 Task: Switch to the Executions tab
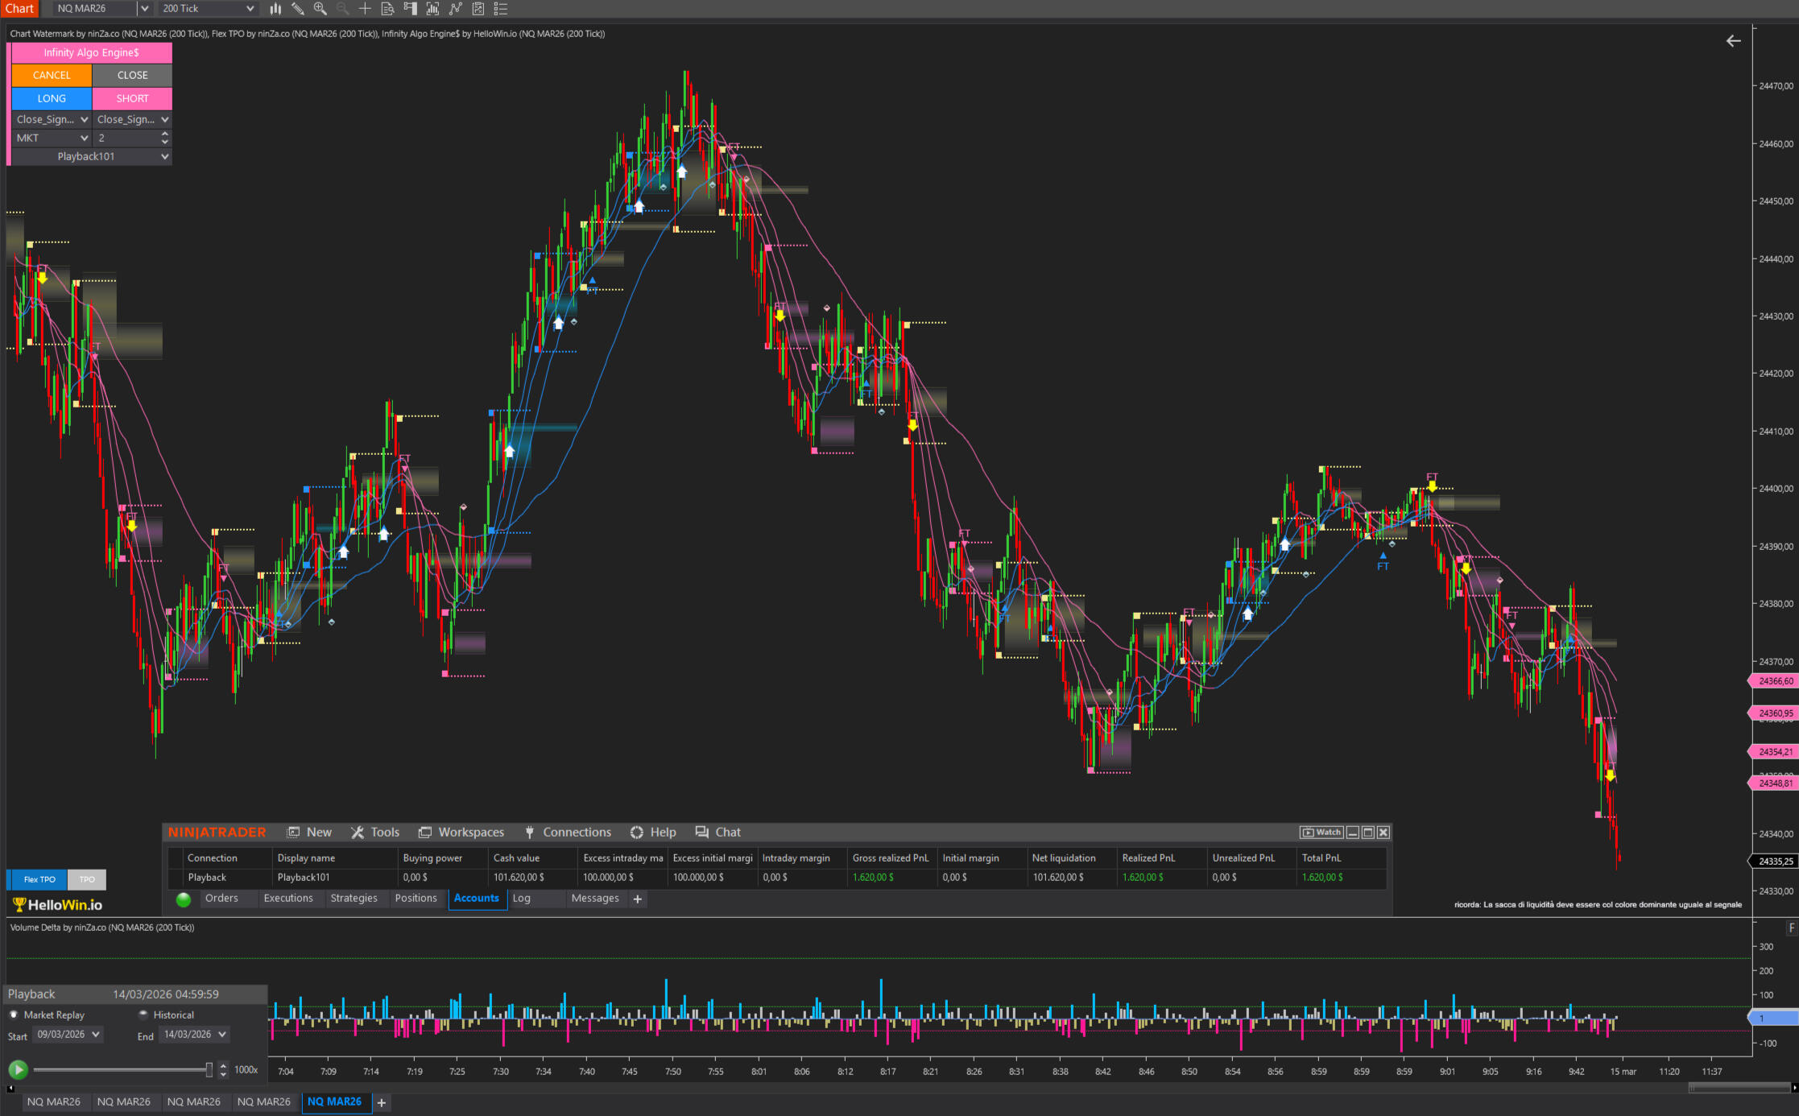[287, 898]
